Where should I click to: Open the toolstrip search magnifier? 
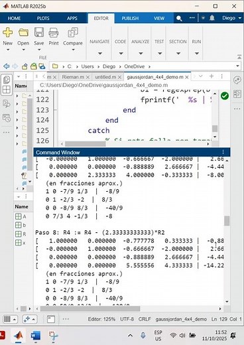click(179, 19)
